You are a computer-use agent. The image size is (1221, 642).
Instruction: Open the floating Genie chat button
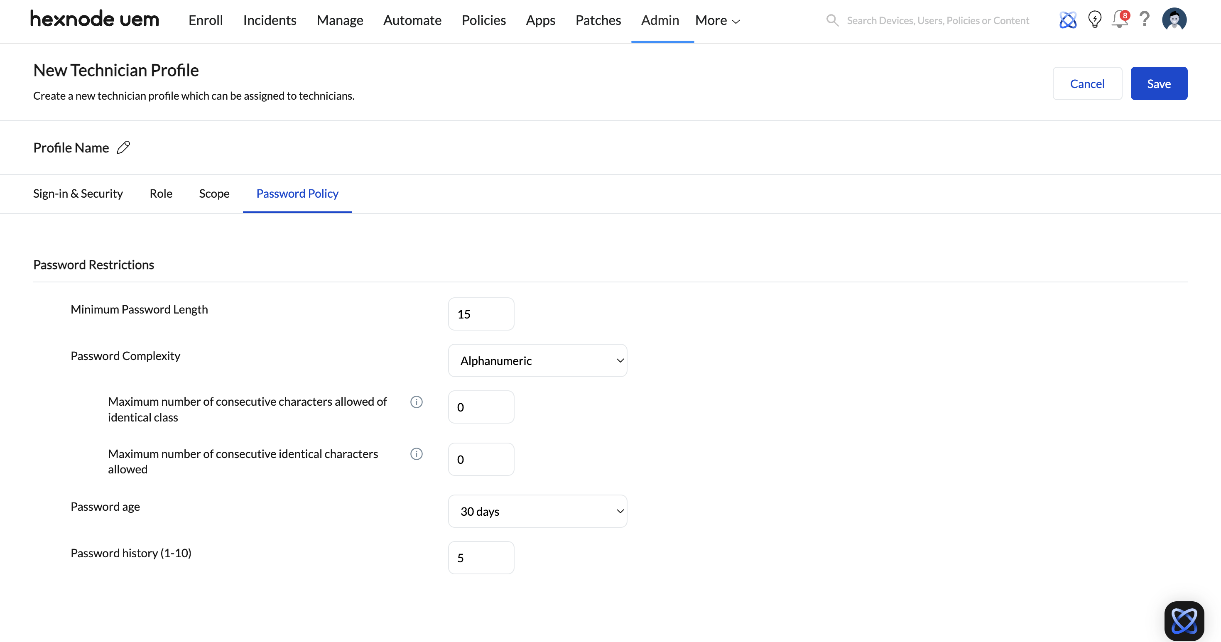click(x=1184, y=621)
